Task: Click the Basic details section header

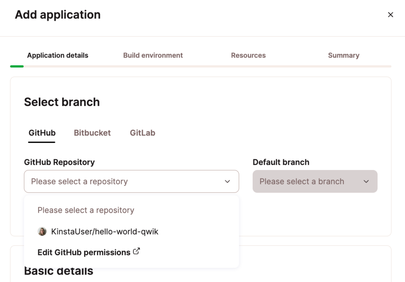Action: click(x=58, y=271)
